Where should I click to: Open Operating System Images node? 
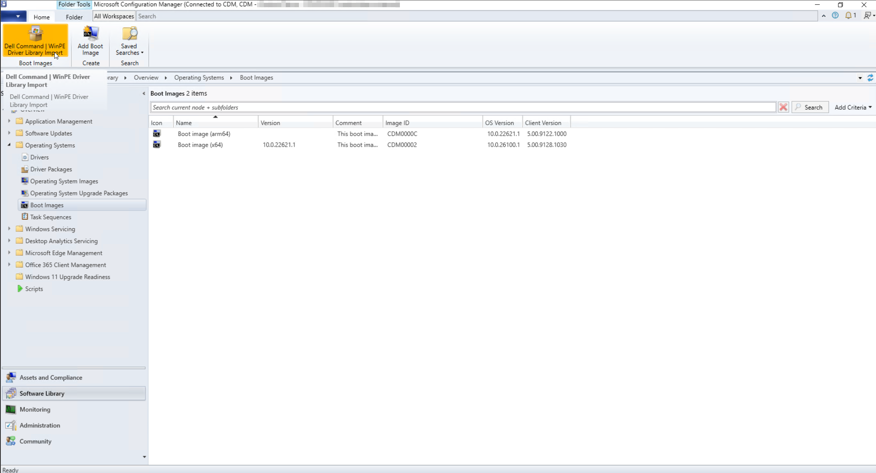(x=64, y=181)
